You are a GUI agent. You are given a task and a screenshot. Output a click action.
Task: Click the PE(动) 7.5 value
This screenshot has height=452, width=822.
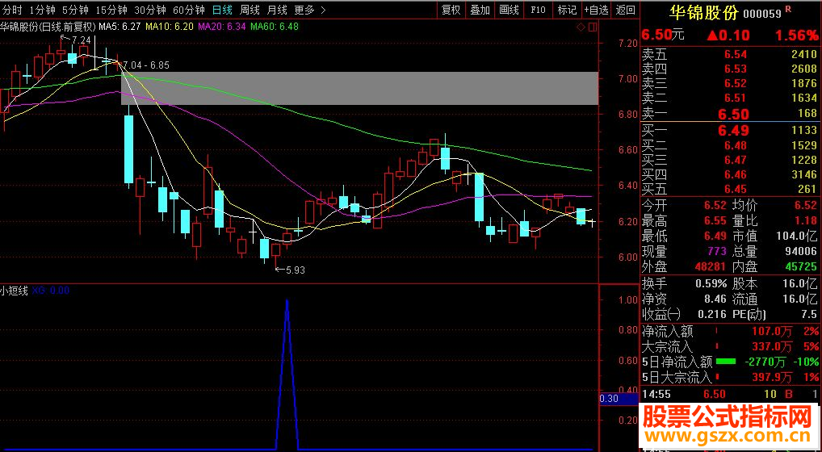click(809, 314)
